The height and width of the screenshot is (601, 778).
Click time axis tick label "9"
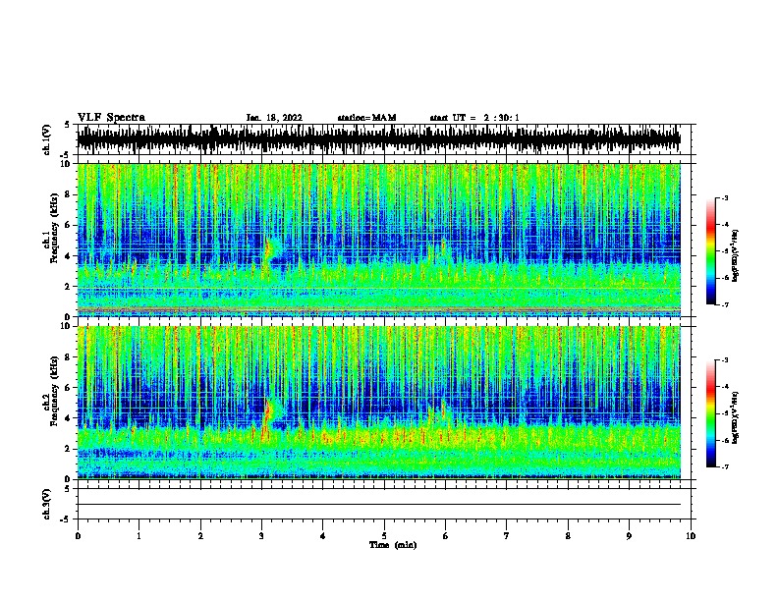coord(629,536)
